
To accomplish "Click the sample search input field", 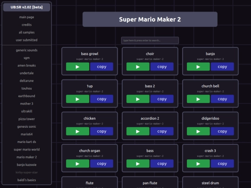I will tap(150, 40).
